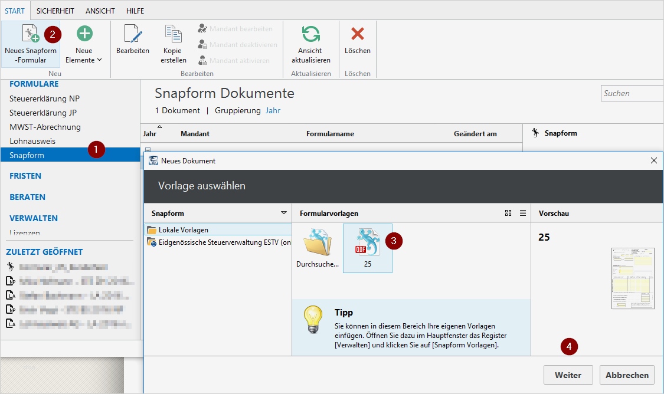Click the Neues Dokument title bar icon

[x=153, y=160]
